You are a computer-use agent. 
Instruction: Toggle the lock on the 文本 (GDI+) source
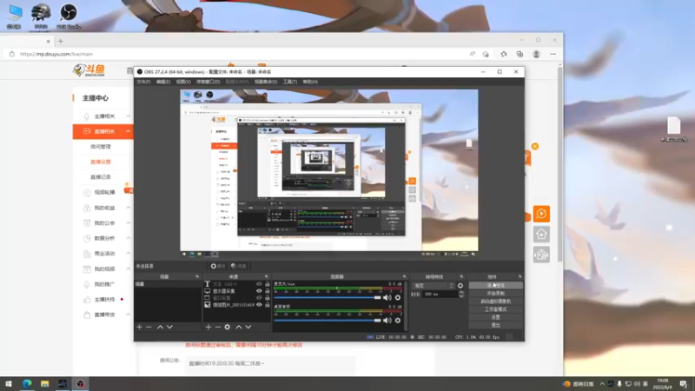click(x=268, y=284)
